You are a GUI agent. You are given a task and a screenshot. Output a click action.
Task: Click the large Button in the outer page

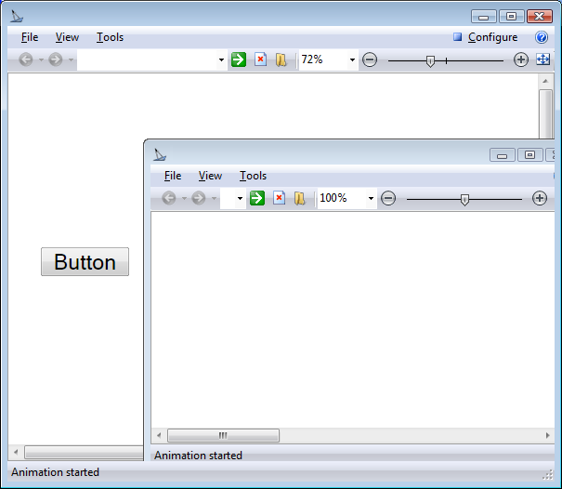tap(85, 261)
